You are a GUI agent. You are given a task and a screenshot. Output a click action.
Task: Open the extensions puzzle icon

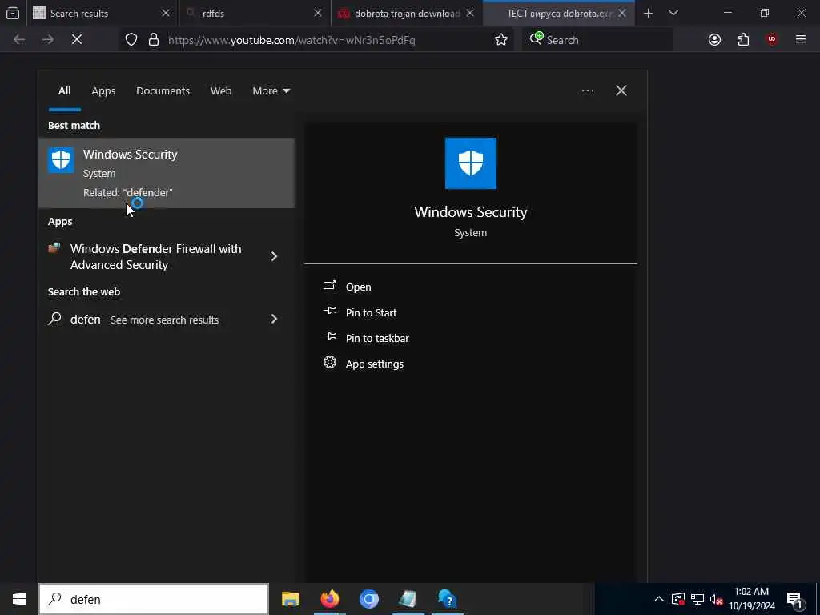743,40
